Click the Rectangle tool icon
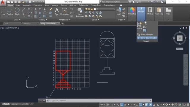 click(x=29, y=9)
